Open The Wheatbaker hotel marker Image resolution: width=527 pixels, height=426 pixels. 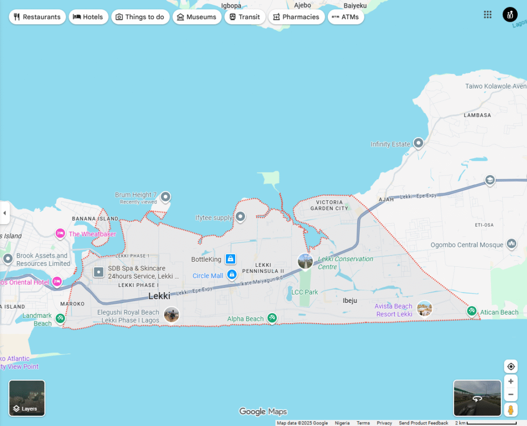coord(60,233)
